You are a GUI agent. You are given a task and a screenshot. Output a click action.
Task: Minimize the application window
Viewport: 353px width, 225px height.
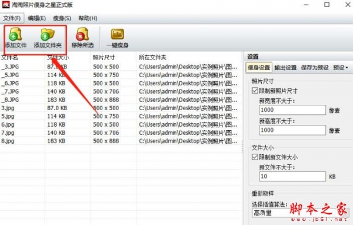pos(306,5)
